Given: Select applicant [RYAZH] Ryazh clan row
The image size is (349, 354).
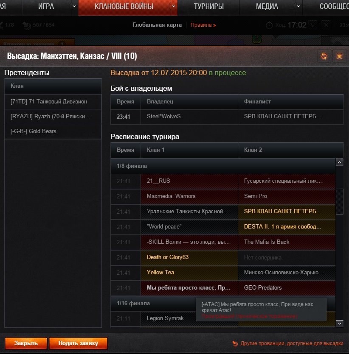Looking at the screenshot, I should tap(53, 117).
